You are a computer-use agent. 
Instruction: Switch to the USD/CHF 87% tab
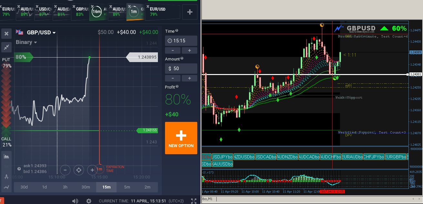[44, 12]
